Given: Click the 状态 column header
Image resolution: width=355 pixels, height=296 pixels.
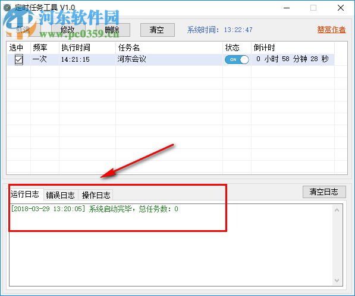Looking at the screenshot, I should coord(237,47).
